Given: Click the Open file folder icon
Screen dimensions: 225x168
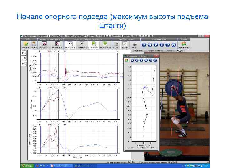Looking at the screenshot, I should coord(26,45).
